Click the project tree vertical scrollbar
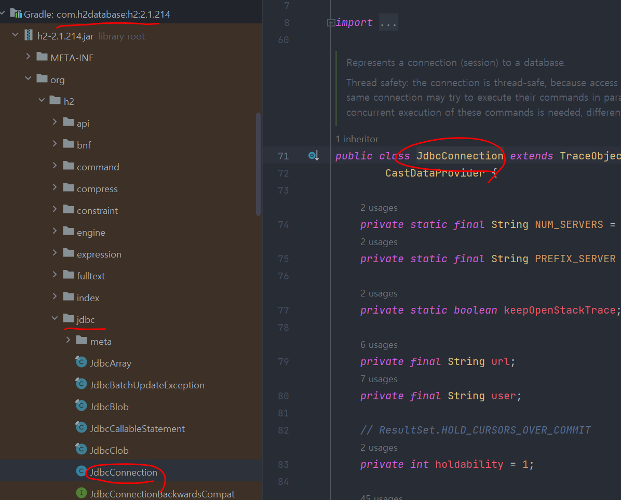 pyautogui.click(x=258, y=164)
